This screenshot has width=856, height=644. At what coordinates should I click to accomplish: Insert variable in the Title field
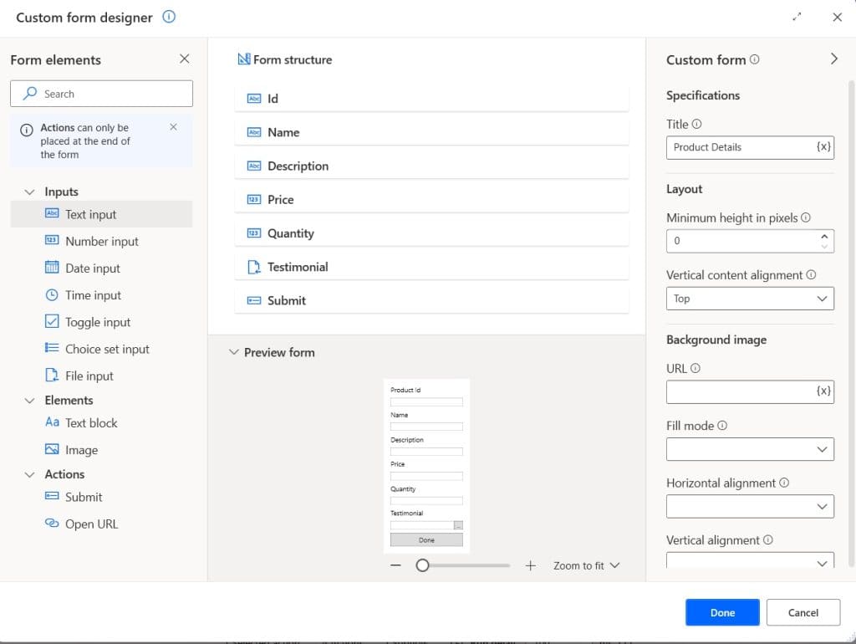pos(823,147)
